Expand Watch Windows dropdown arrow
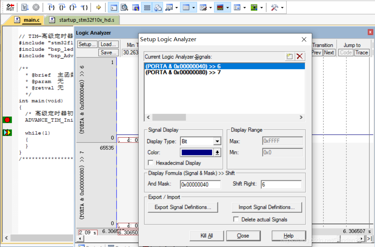 click(176, 8)
